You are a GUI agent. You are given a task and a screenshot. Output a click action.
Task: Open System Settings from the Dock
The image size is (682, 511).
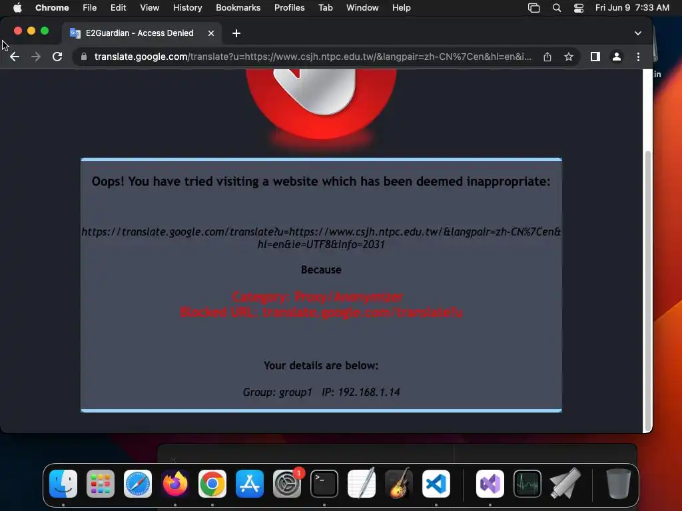[287, 484]
